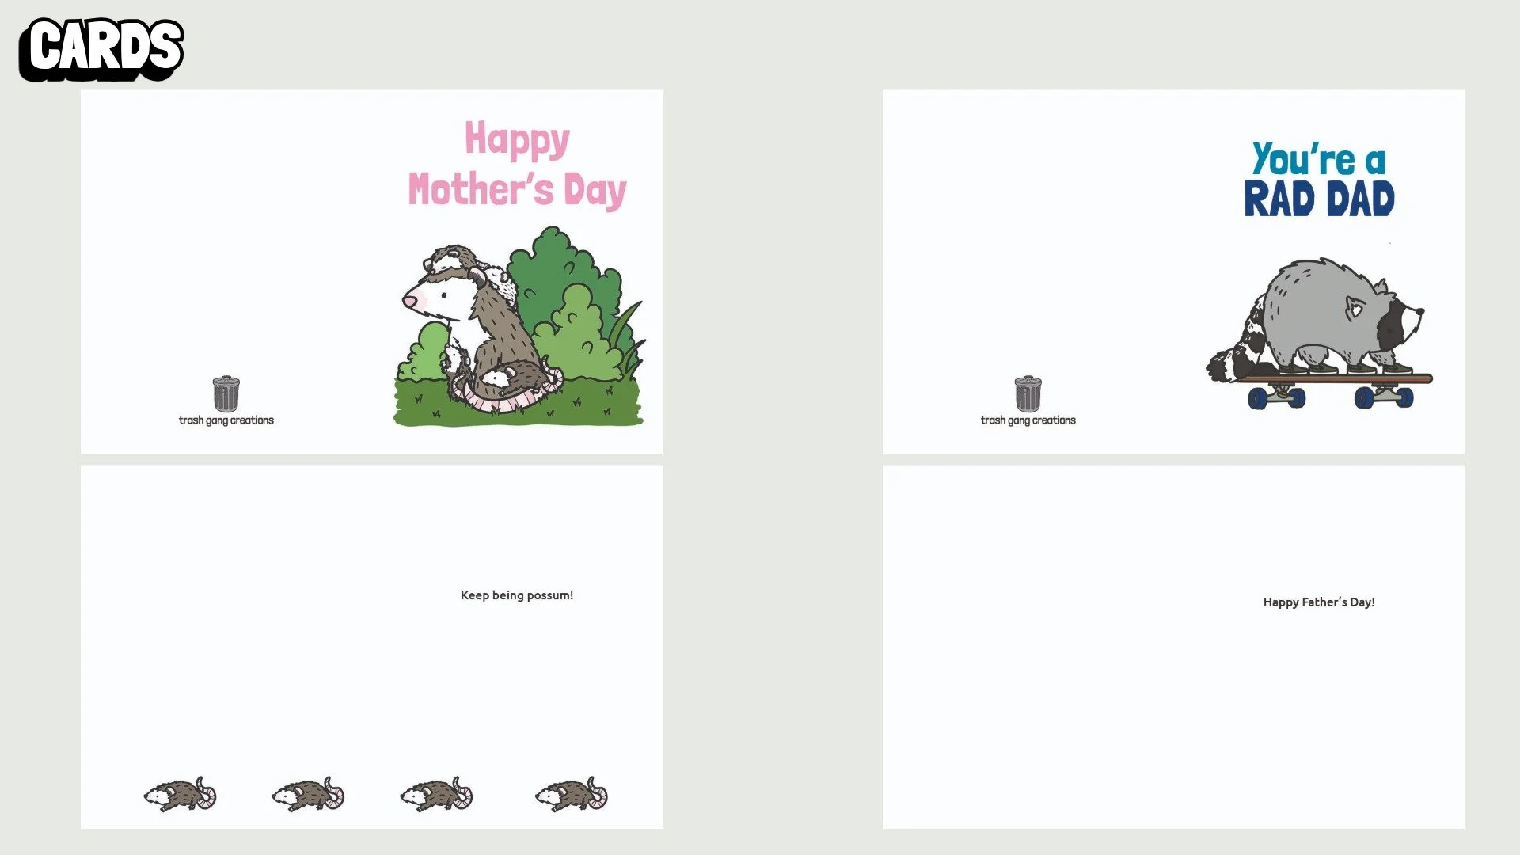
Task: Click the third small possum icon
Action: point(436,794)
